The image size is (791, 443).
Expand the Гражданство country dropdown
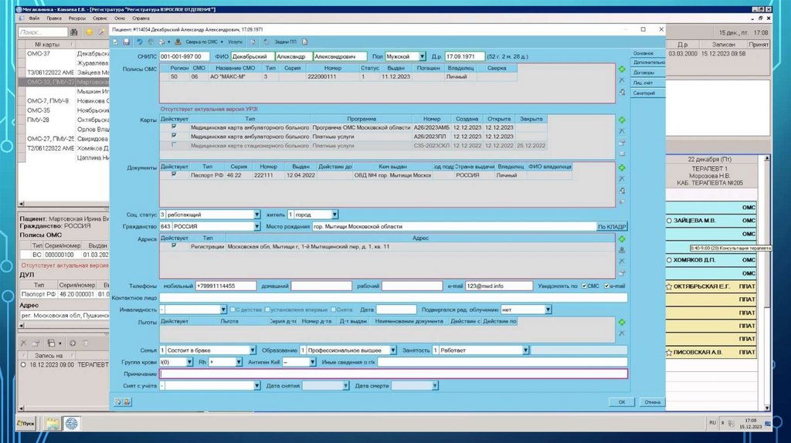coord(256,226)
